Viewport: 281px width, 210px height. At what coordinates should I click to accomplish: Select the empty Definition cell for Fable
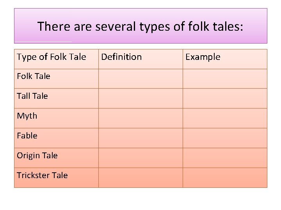tap(140, 138)
